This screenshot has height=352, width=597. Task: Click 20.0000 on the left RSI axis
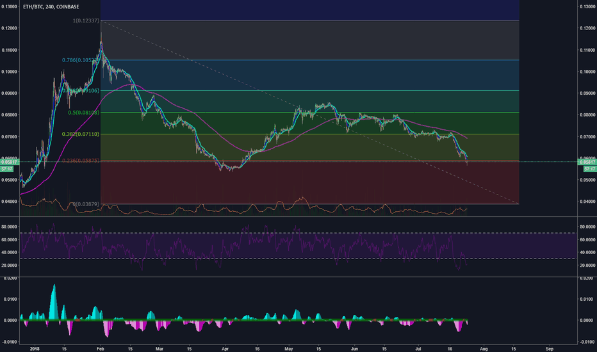point(9,265)
